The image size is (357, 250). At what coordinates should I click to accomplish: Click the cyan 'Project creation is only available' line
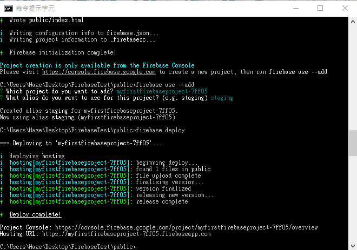click(x=97, y=65)
